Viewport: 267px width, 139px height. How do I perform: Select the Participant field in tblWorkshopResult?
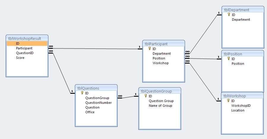tap(24, 48)
